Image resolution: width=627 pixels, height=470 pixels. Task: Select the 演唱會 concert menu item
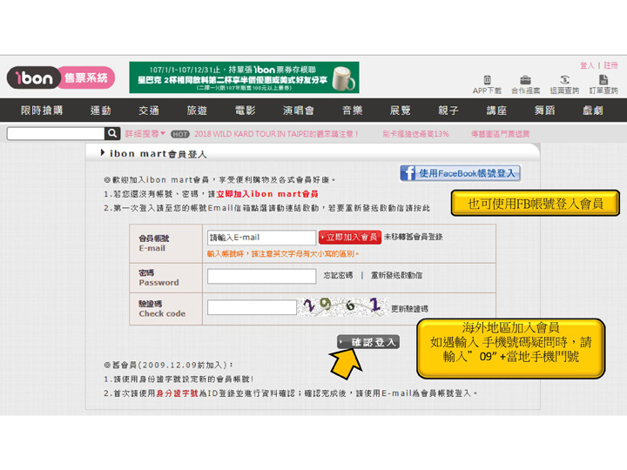298,111
